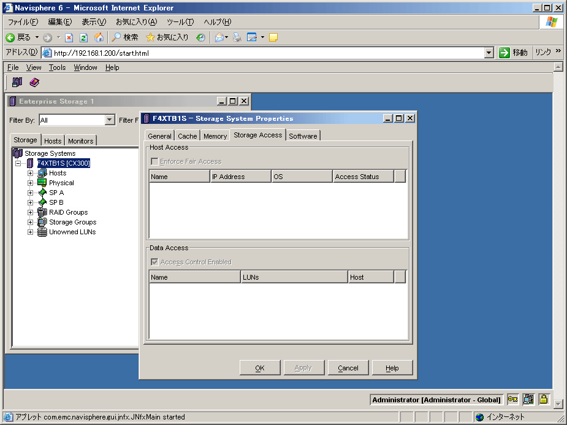The image size is (567, 425).
Task: Open the Tools menu in Navisphere
Action: pos(57,67)
